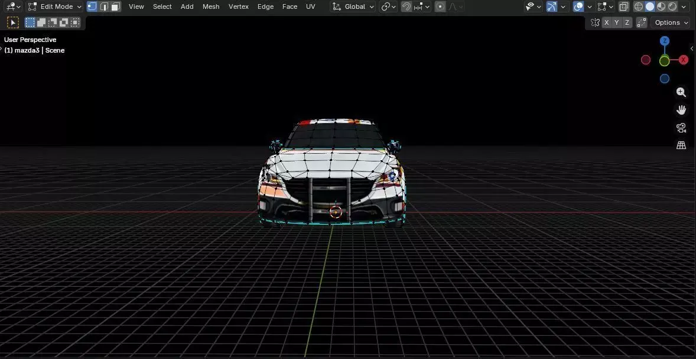Image resolution: width=696 pixels, height=359 pixels.
Task: Click the car windshield mesh
Action: [335, 135]
